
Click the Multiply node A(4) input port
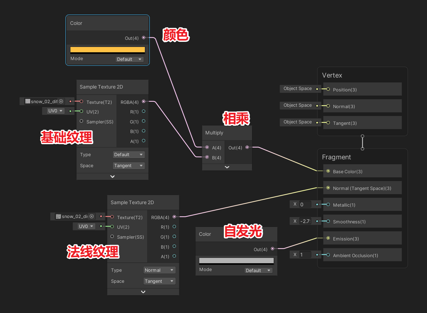coord(207,147)
